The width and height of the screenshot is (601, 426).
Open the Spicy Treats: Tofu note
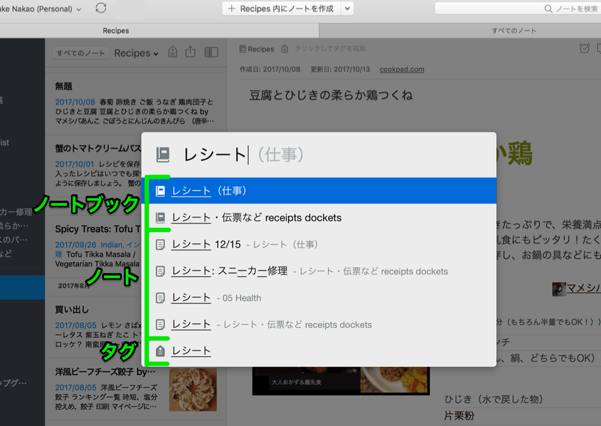93,246
